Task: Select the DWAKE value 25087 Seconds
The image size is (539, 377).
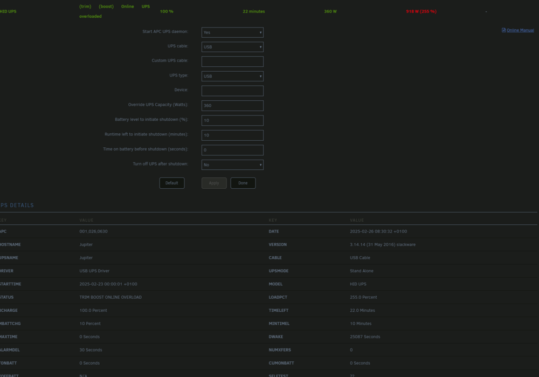Action: pos(365,337)
